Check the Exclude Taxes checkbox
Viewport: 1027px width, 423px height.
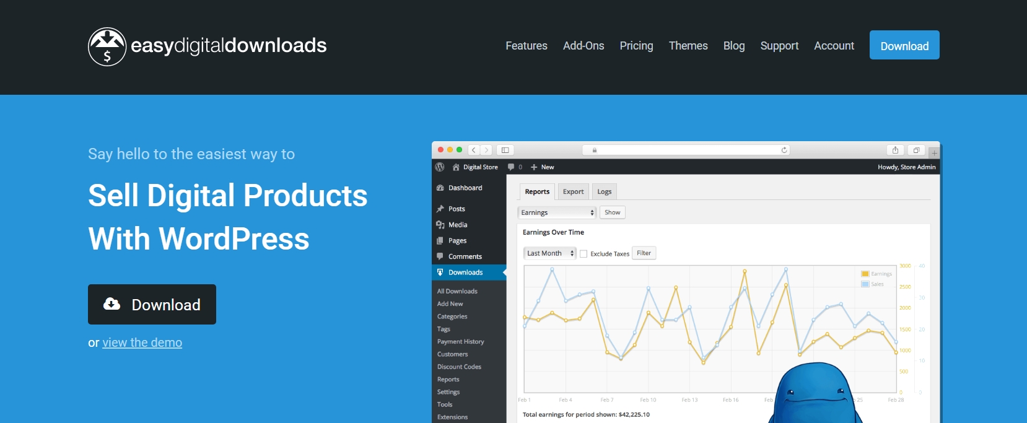click(583, 254)
